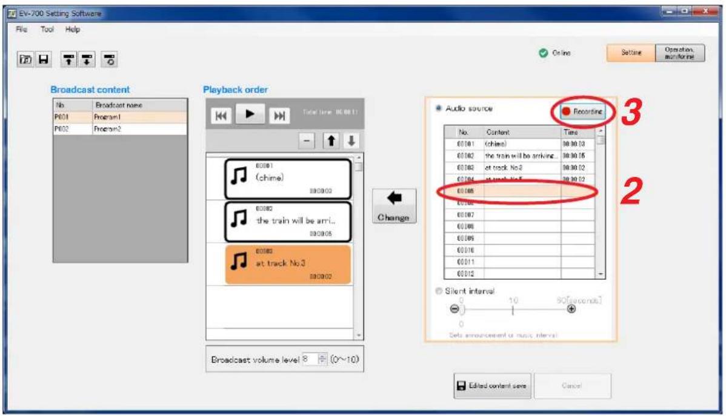Select audio source row 00008

coord(519,226)
